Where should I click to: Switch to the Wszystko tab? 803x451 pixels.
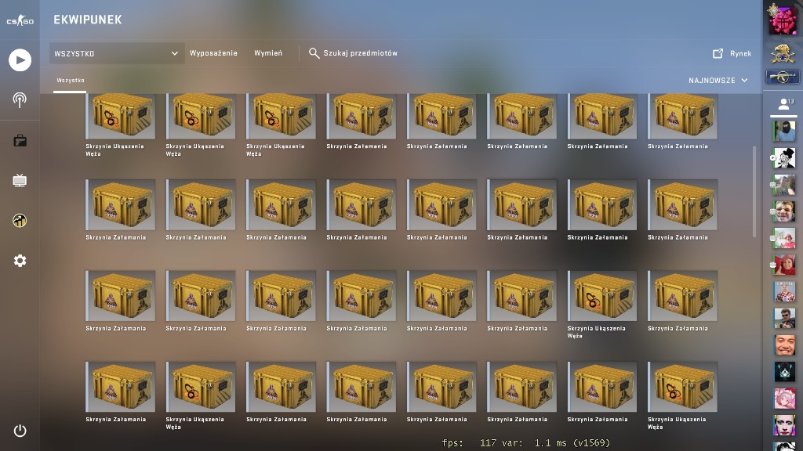coord(70,81)
